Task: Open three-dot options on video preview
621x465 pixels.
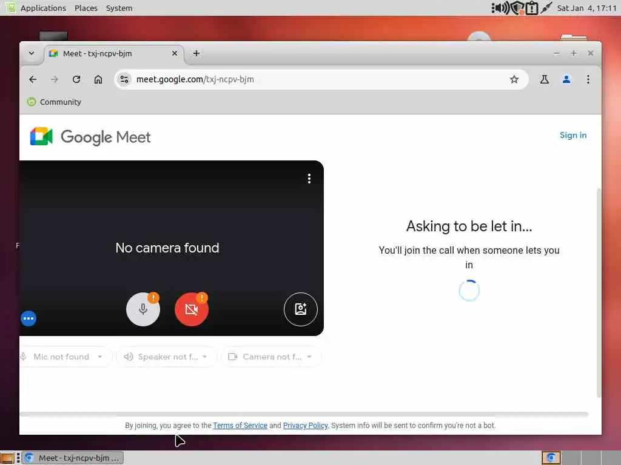Action: click(309, 179)
